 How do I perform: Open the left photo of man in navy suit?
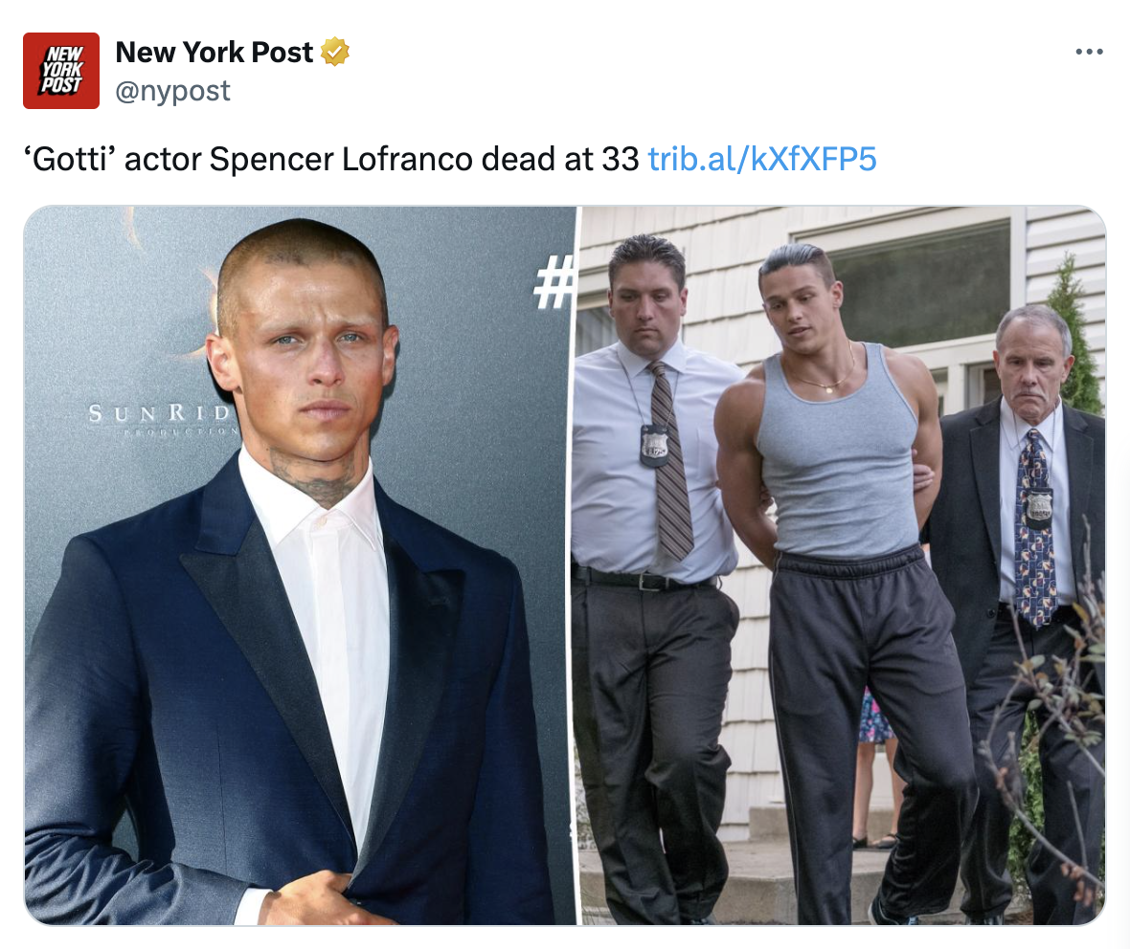[x=300, y=565]
